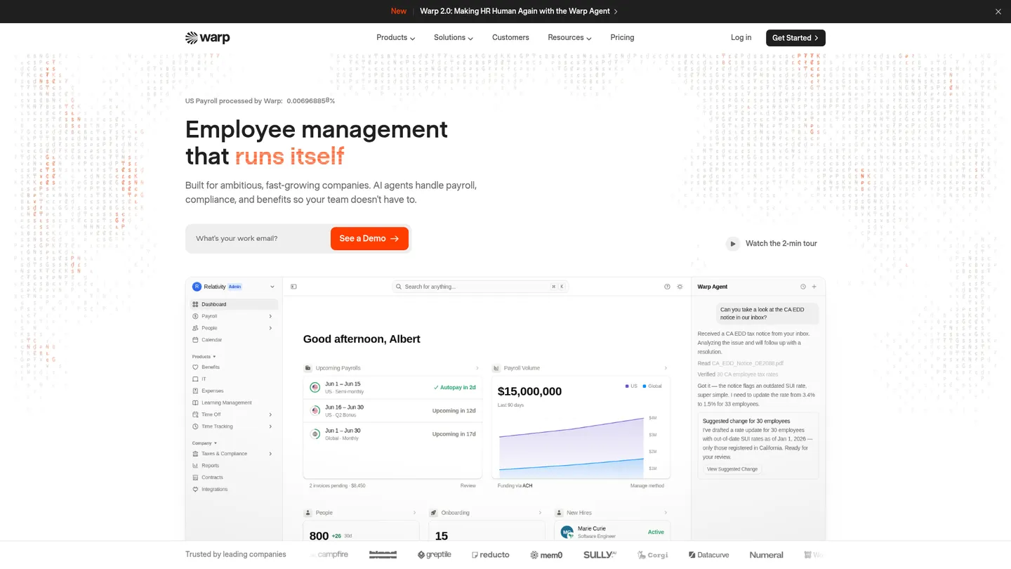Screen dimensions: 1011x569
Task: Close the Warp 2.0 announcement banner
Action: [998, 11]
